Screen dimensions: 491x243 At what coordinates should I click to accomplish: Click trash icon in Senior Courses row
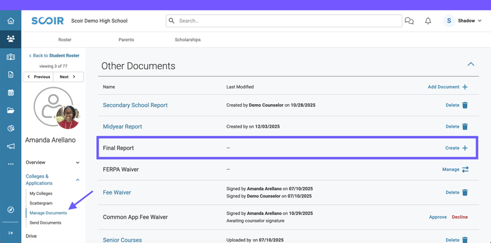(465, 240)
